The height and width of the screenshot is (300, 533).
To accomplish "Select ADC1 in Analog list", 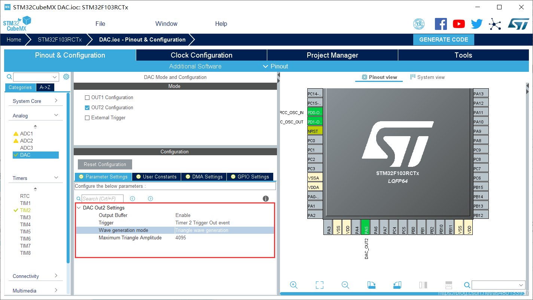I will (27, 134).
